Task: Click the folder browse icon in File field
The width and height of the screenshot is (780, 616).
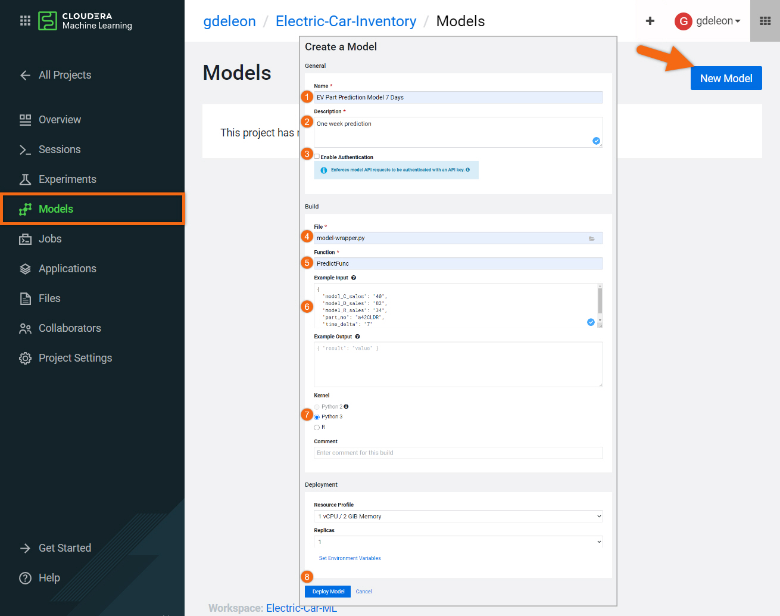Action: click(x=591, y=238)
